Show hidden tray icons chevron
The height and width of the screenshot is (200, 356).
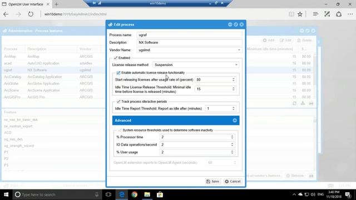click(294, 194)
